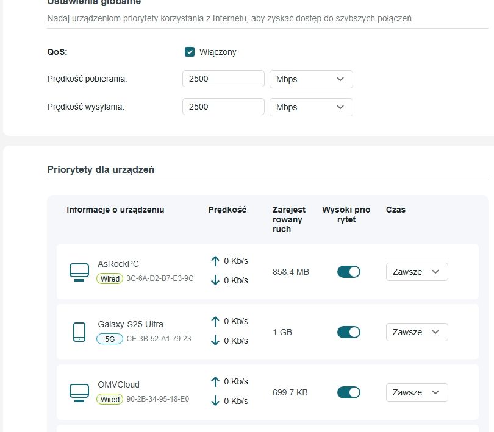Disable high priority for AsRockPC
The width and height of the screenshot is (494, 432).
tap(349, 272)
